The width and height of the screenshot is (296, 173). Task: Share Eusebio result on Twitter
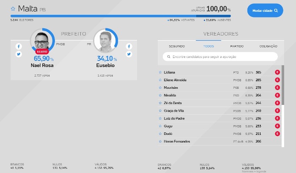(x=129, y=54)
